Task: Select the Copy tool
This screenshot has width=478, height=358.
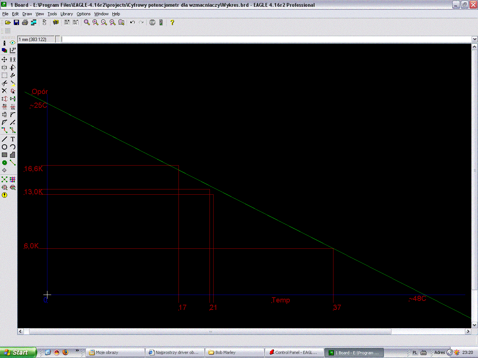Action: coord(13,60)
